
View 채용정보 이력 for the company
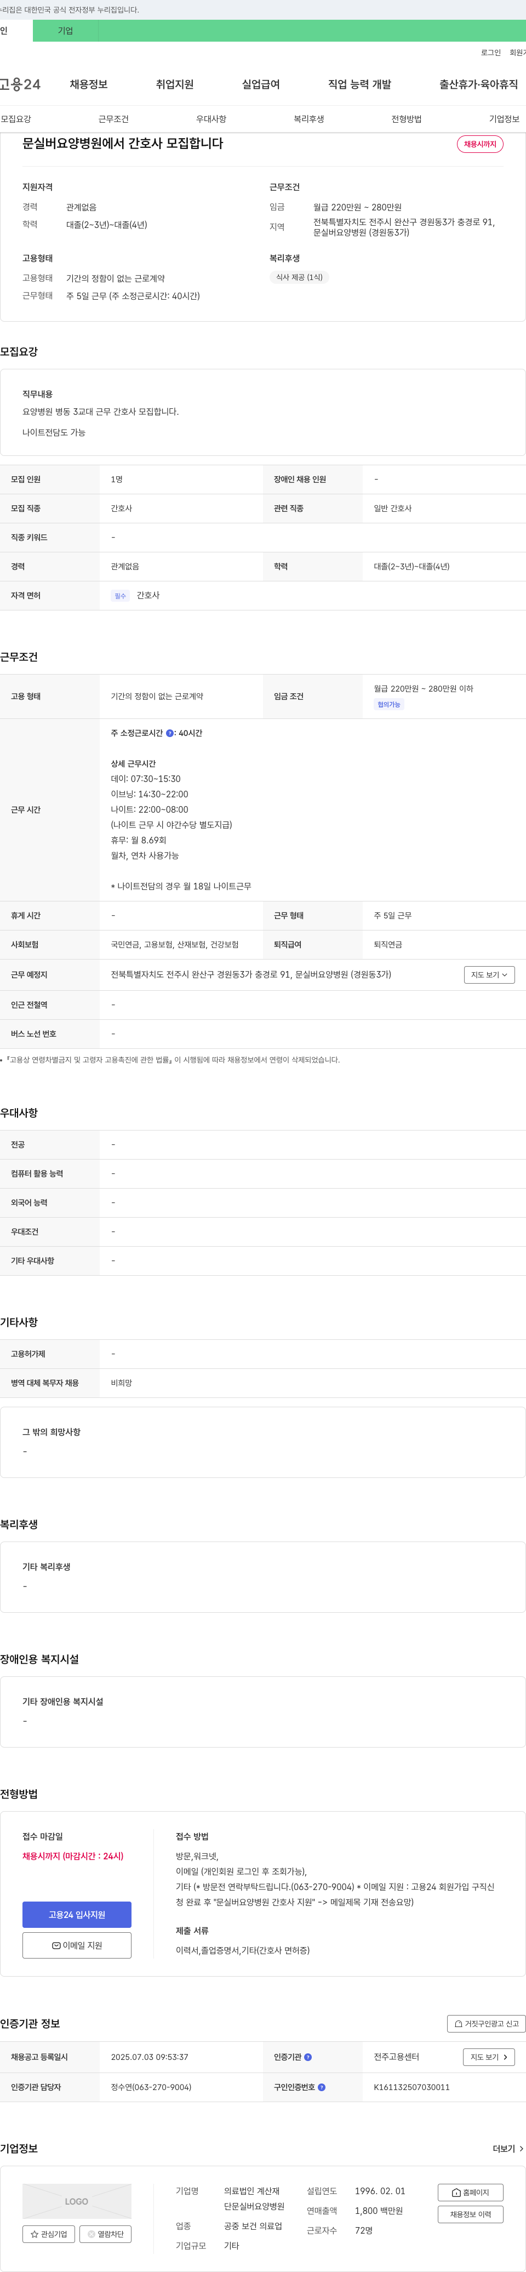tap(471, 2214)
